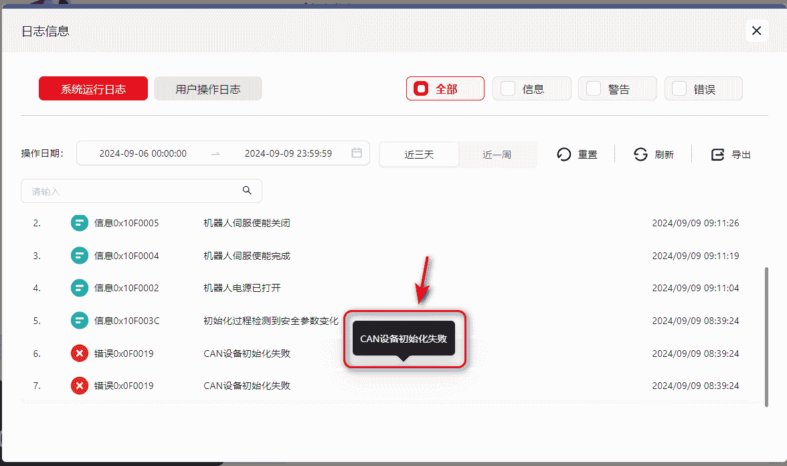Click the reset (重置) circular arrow icon
The width and height of the screenshot is (787, 466).
pos(564,155)
